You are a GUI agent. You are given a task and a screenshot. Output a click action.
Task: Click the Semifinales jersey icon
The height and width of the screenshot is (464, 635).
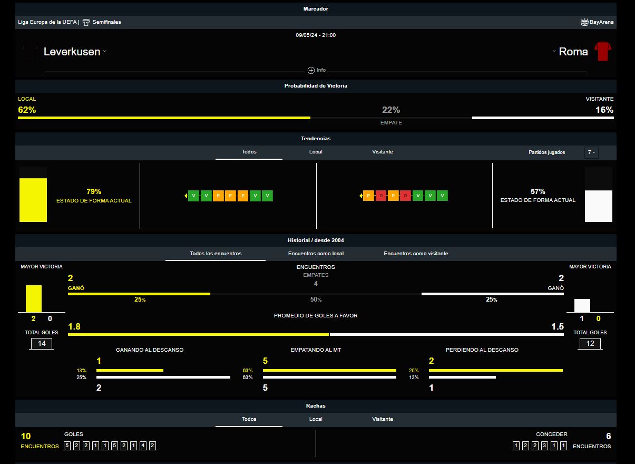click(86, 22)
